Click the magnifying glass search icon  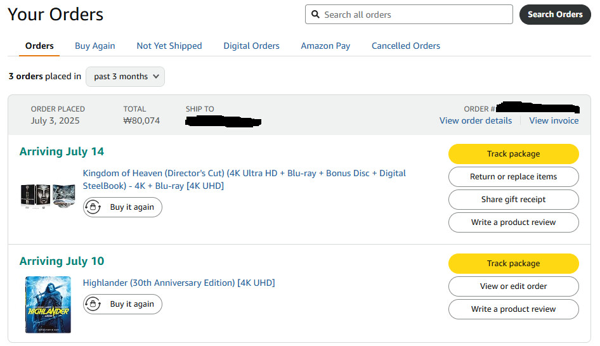(x=316, y=15)
